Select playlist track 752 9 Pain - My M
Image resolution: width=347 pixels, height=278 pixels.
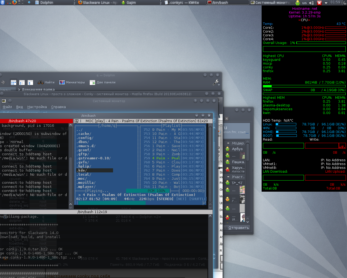[173, 130]
